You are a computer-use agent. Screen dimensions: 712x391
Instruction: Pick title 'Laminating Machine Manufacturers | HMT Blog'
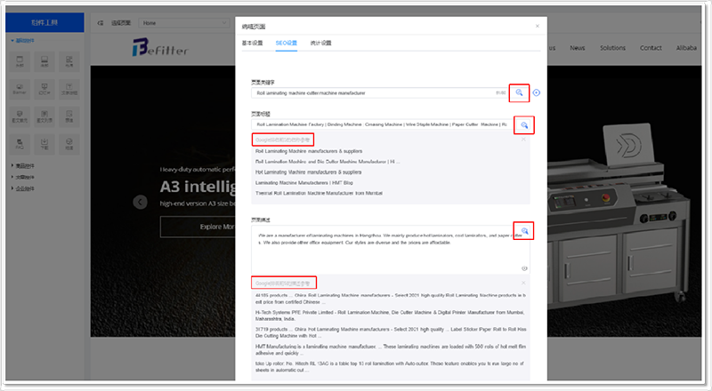(303, 183)
